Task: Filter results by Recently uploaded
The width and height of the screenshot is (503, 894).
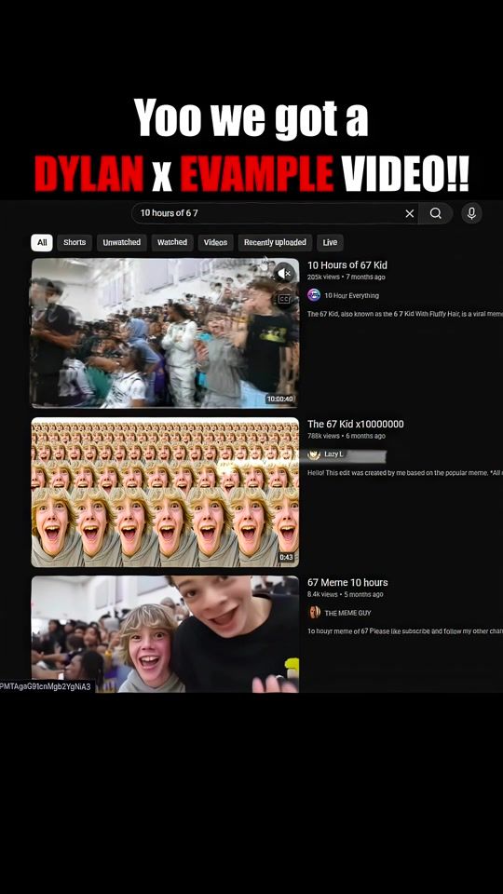Action: (x=275, y=242)
